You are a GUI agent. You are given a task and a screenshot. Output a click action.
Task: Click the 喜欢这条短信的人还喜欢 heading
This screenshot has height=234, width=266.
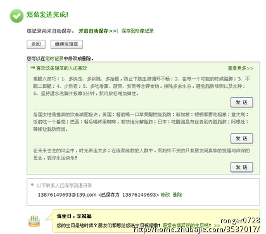pyautogui.click(x=61, y=68)
